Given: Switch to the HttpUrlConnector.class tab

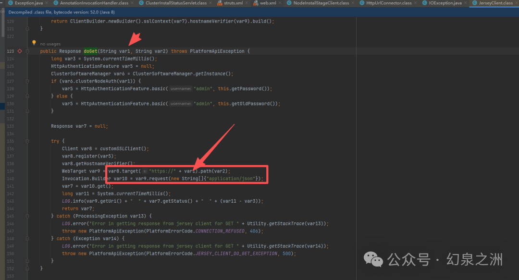Looking at the screenshot, I should (389, 3).
